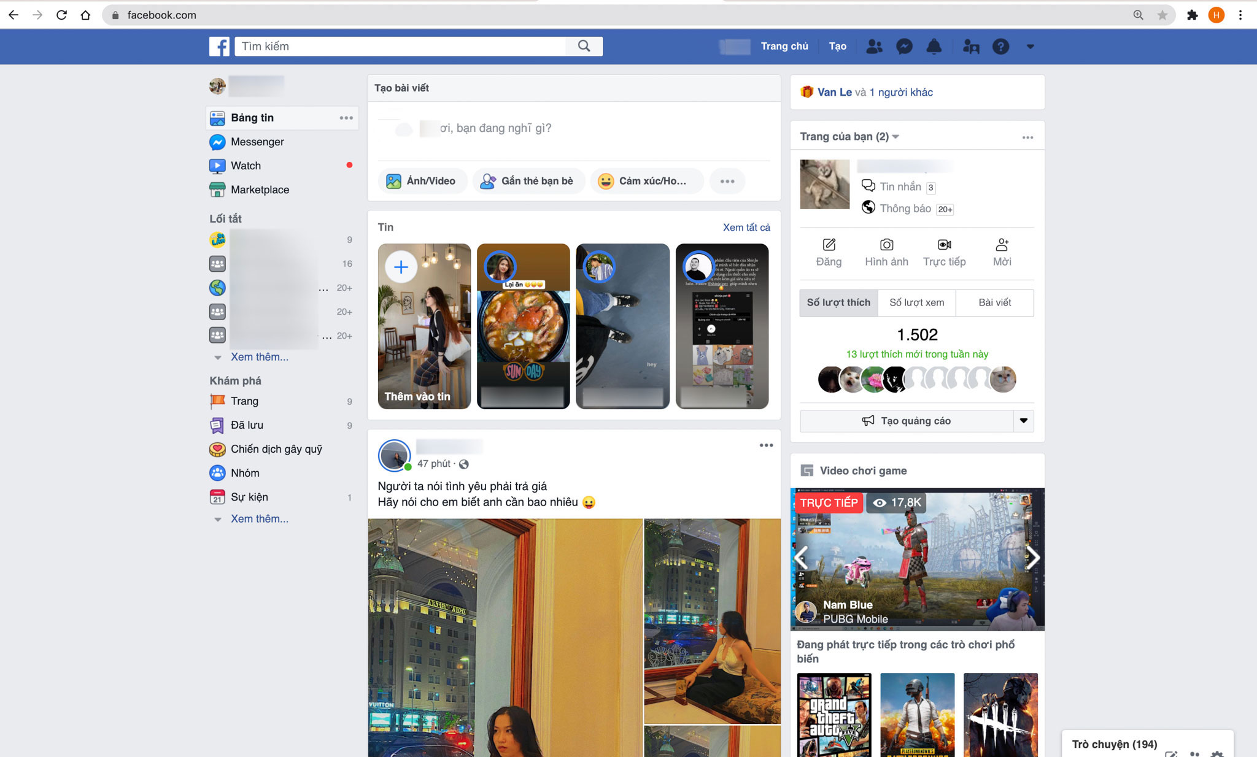Click the friend requests icon
Screen dimensions: 1257x757
point(874,46)
